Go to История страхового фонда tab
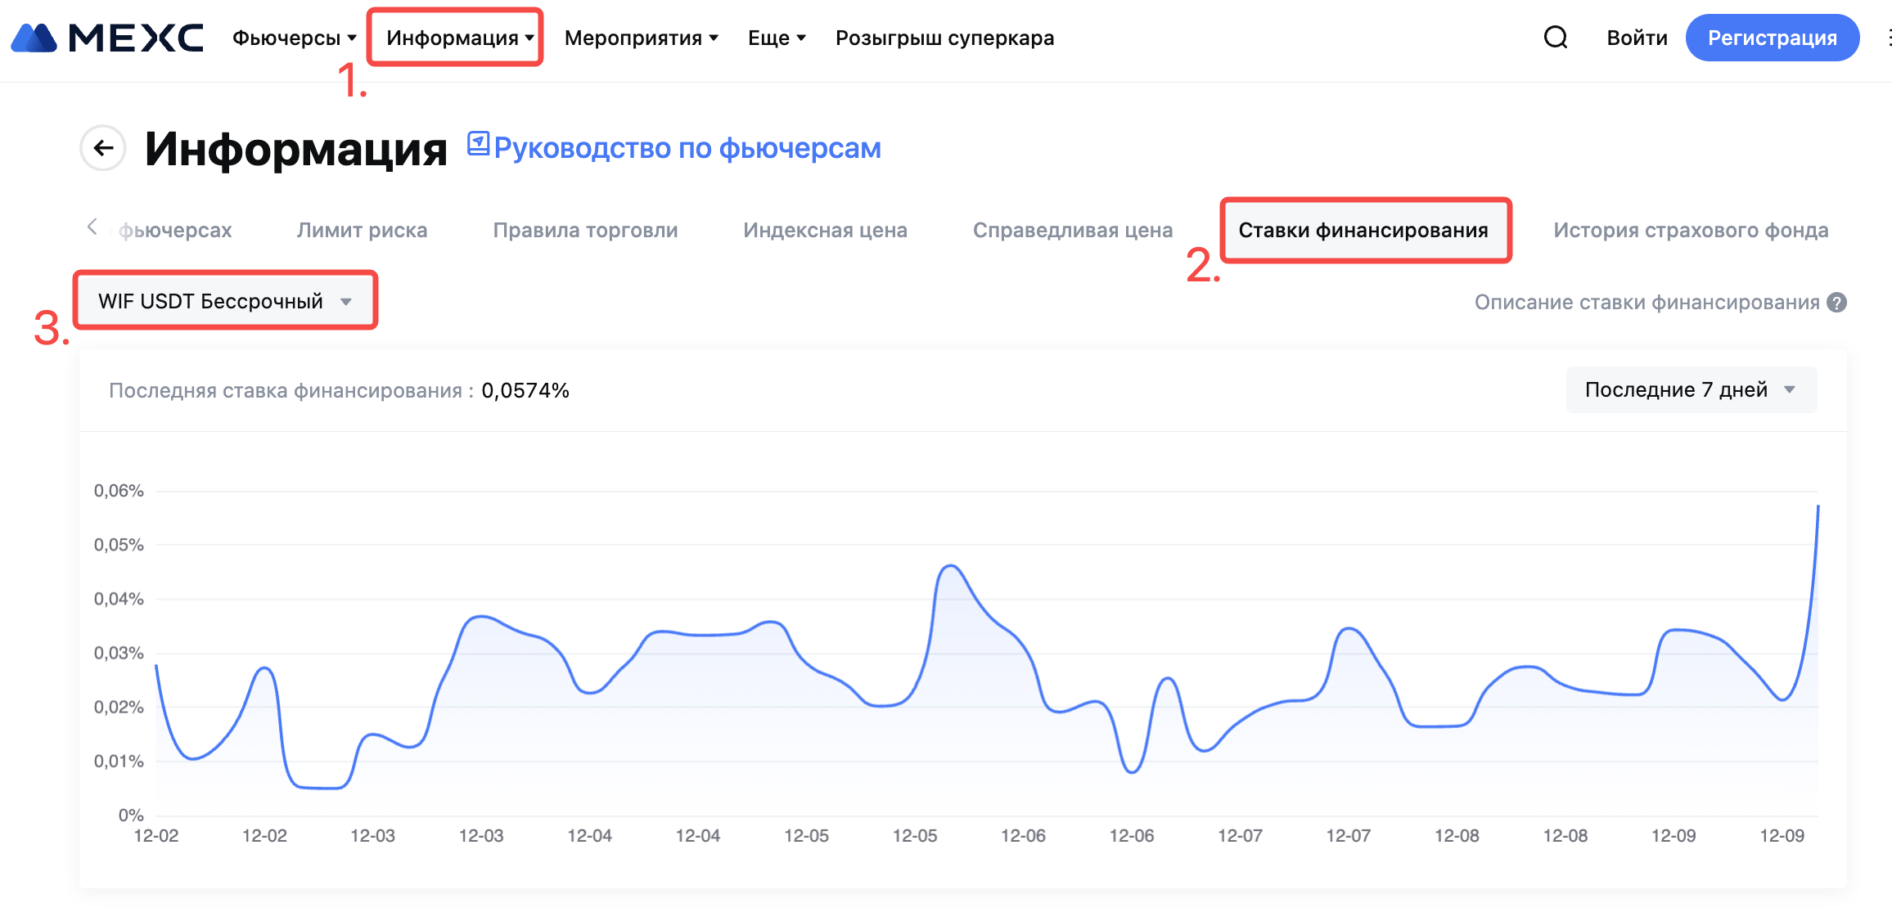The image size is (1892, 908). tap(1690, 230)
